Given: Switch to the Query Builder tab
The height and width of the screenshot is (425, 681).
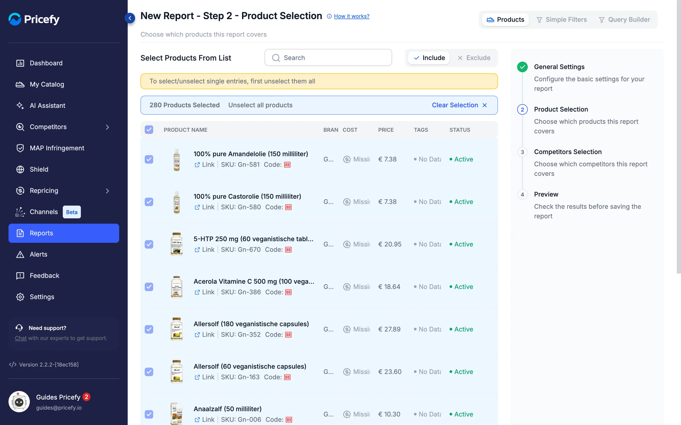Looking at the screenshot, I should tap(624, 20).
